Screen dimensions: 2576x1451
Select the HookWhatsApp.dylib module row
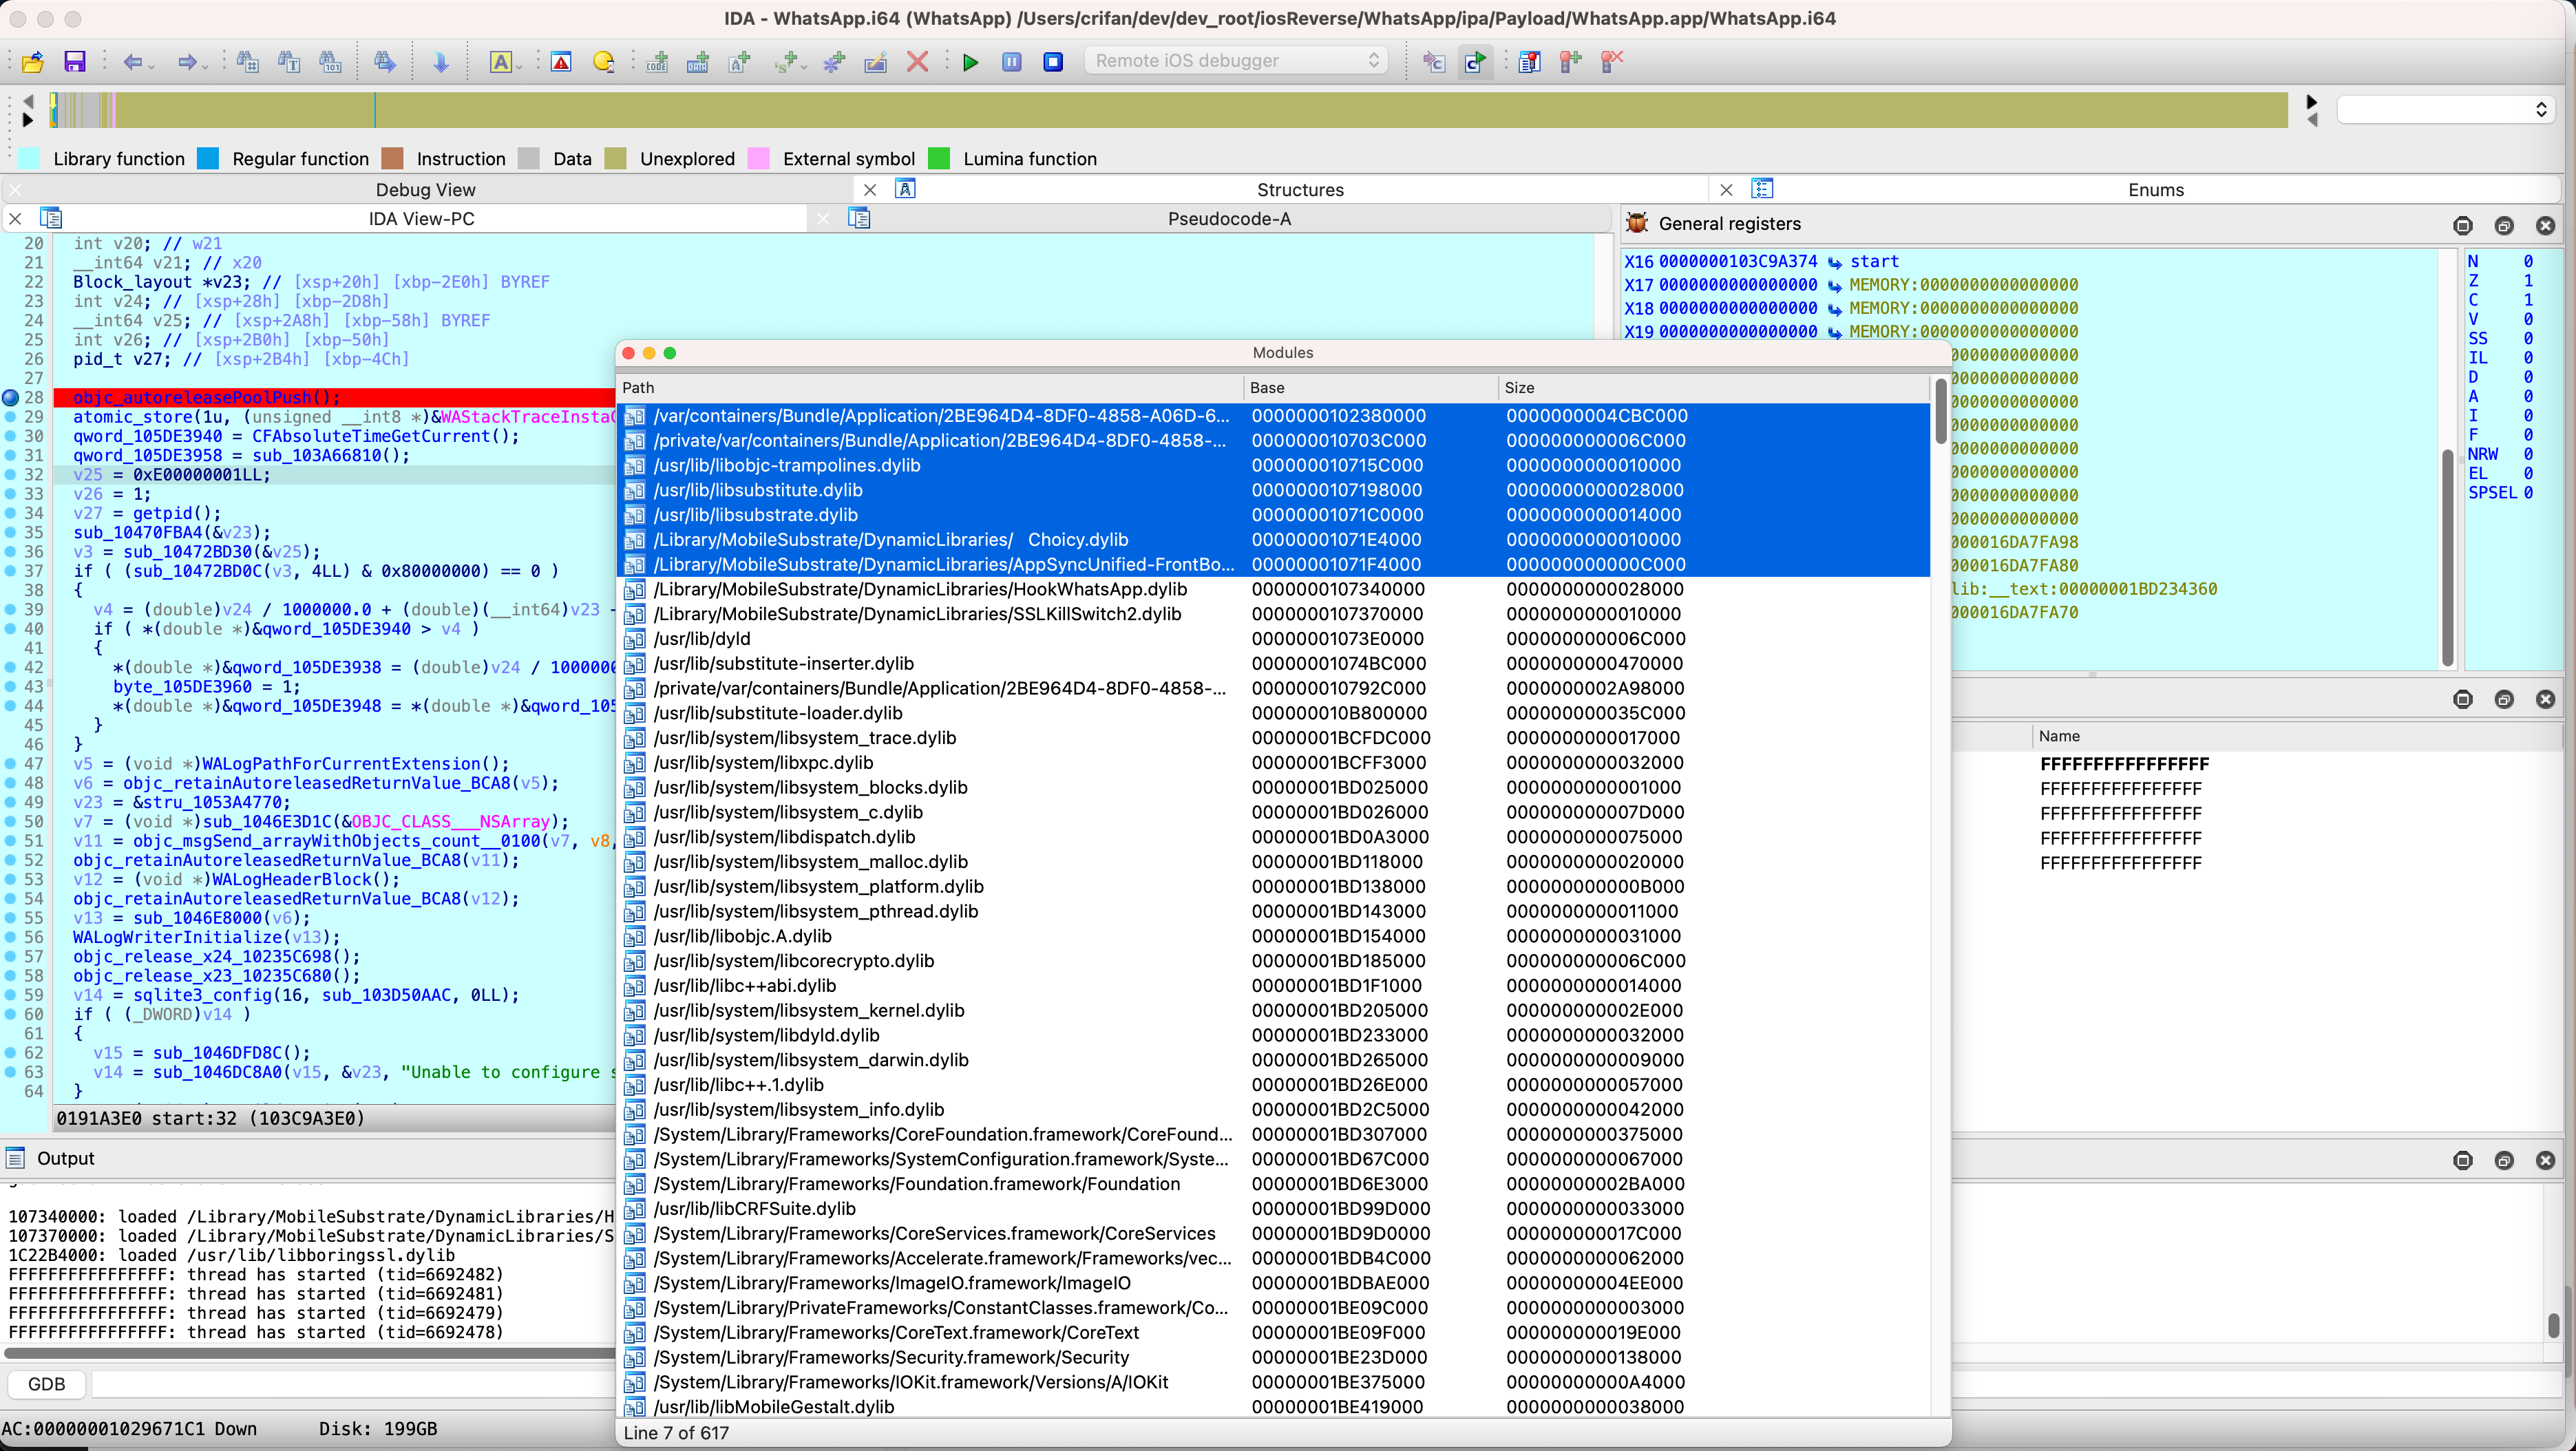coord(1274,590)
